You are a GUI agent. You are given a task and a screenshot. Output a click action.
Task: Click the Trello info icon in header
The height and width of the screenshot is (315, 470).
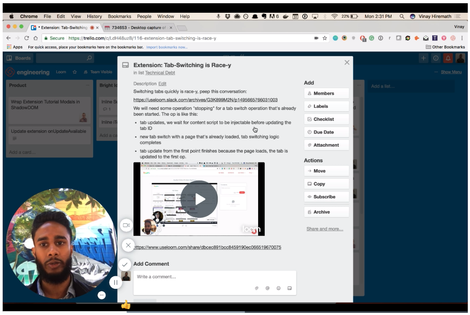pos(436,58)
